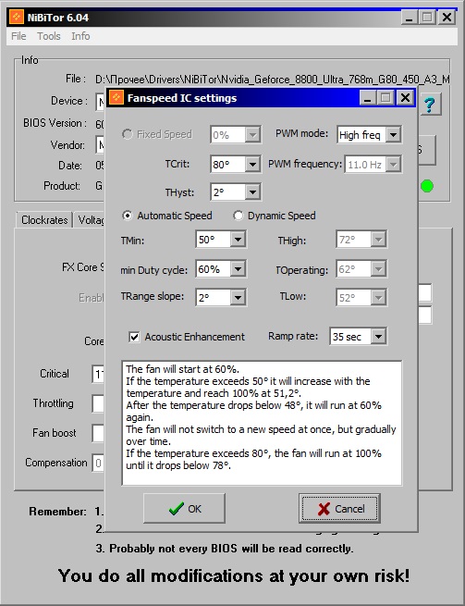Click the BIOS file path text
This screenshot has height=606, width=465.
coord(273,80)
